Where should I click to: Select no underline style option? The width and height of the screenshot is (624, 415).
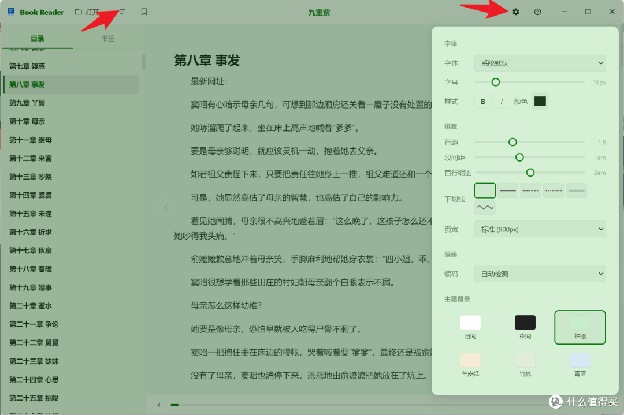[485, 190]
